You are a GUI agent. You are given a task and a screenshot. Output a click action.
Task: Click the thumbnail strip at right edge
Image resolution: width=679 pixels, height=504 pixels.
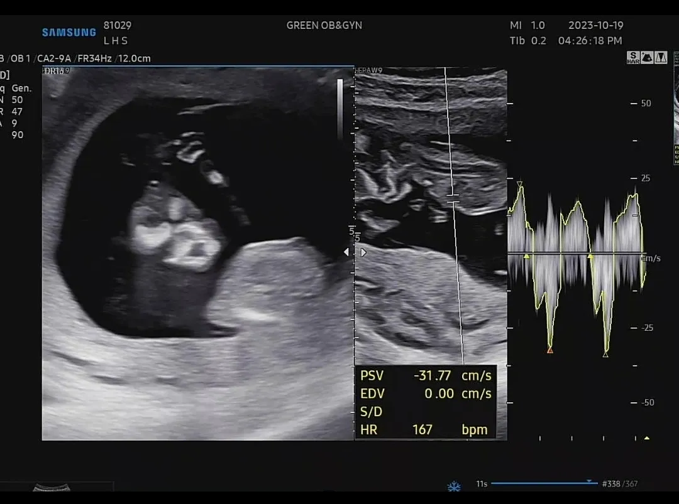pos(676,108)
